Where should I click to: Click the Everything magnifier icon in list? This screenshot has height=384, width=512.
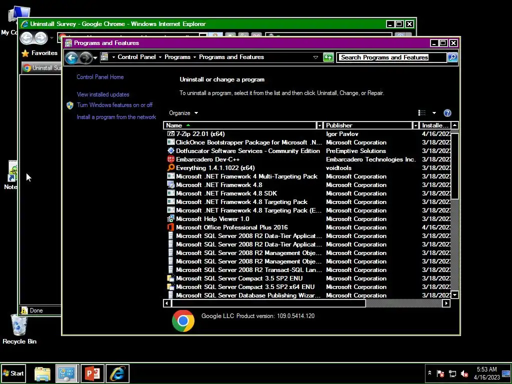click(x=171, y=167)
